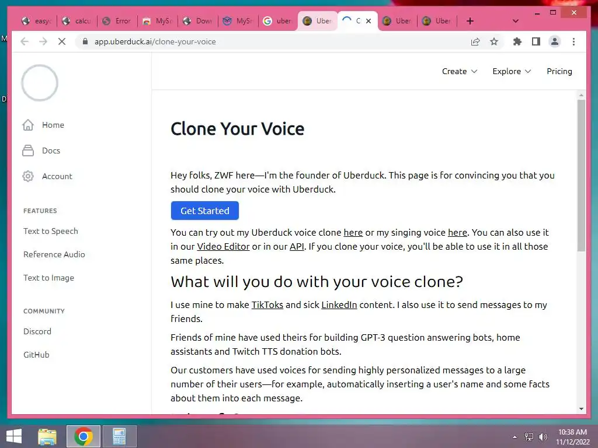Switch to the 'easy' browser tab
Image resolution: width=598 pixels, height=448 pixels.
click(37, 21)
